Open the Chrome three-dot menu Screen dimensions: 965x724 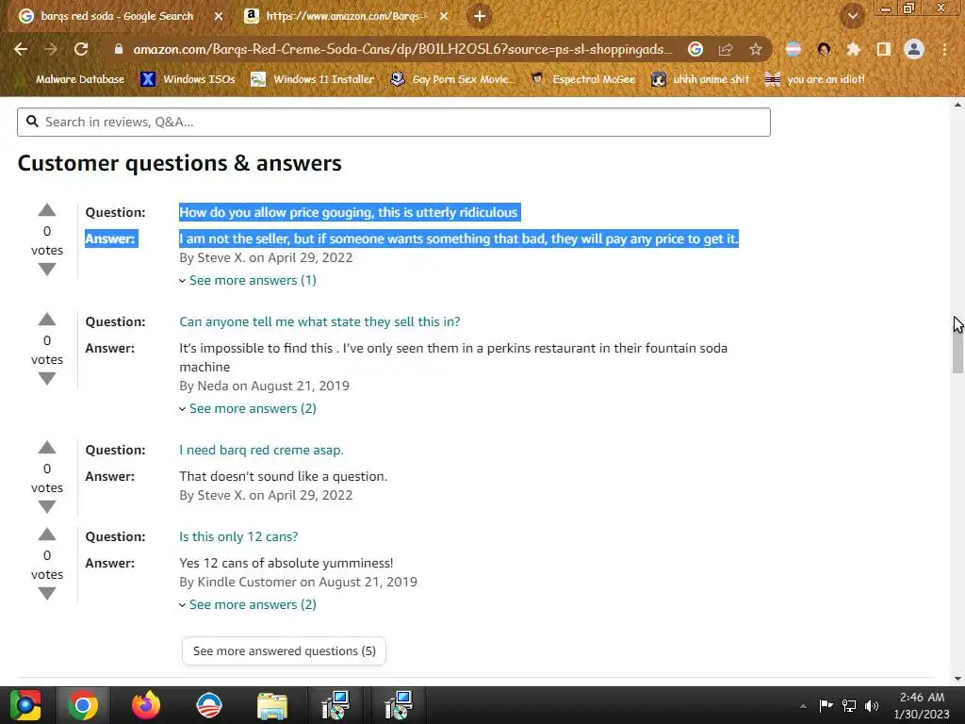point(944,49)
